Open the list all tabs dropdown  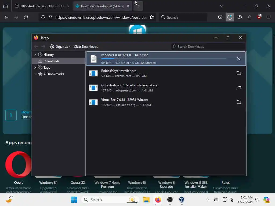[x=222, y=6]
